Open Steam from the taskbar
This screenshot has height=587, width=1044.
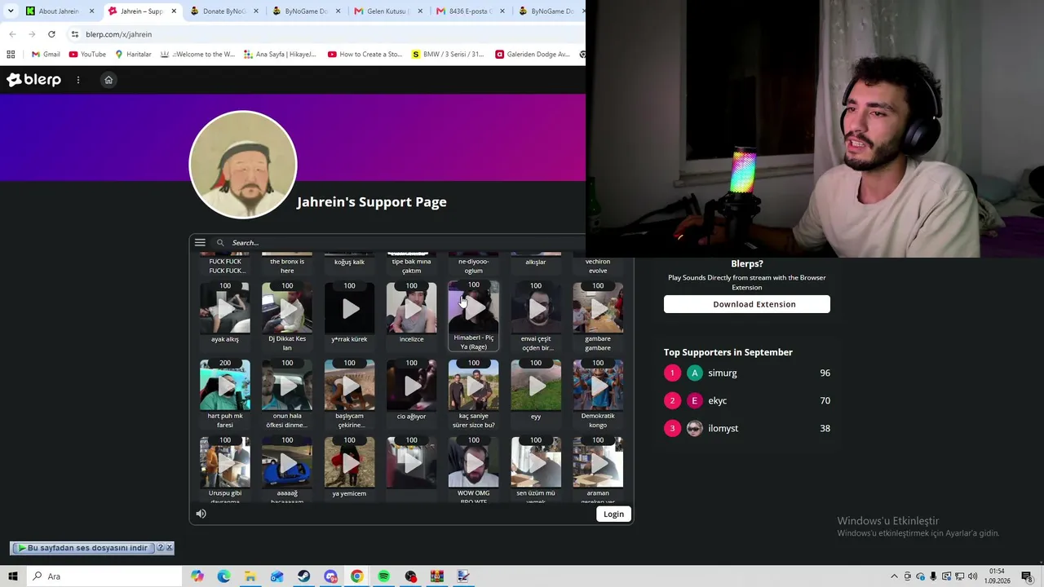point(303,576)
